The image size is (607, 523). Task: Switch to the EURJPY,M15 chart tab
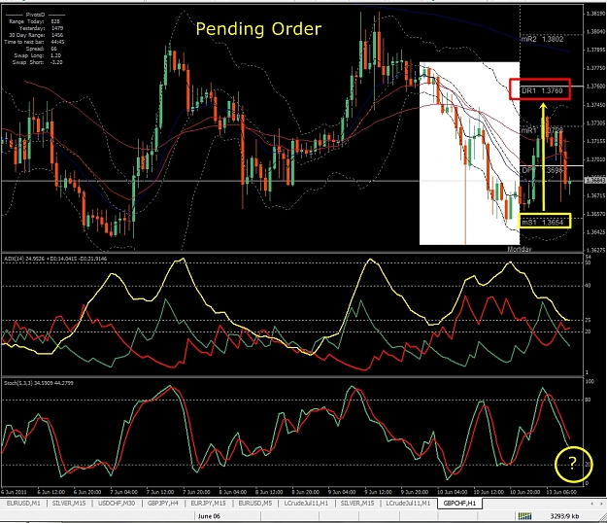click(x=208, y=504)
